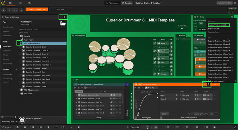Image resolution: width=238 pixels, height=130 pixels.
Task: Play the MIDI Template group layer
Action: [x=75, y=88]
